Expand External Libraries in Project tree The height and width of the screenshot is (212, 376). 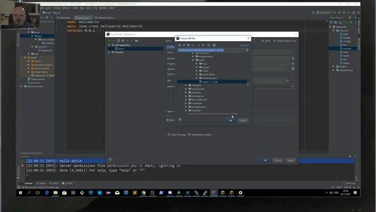coord(21,87)
